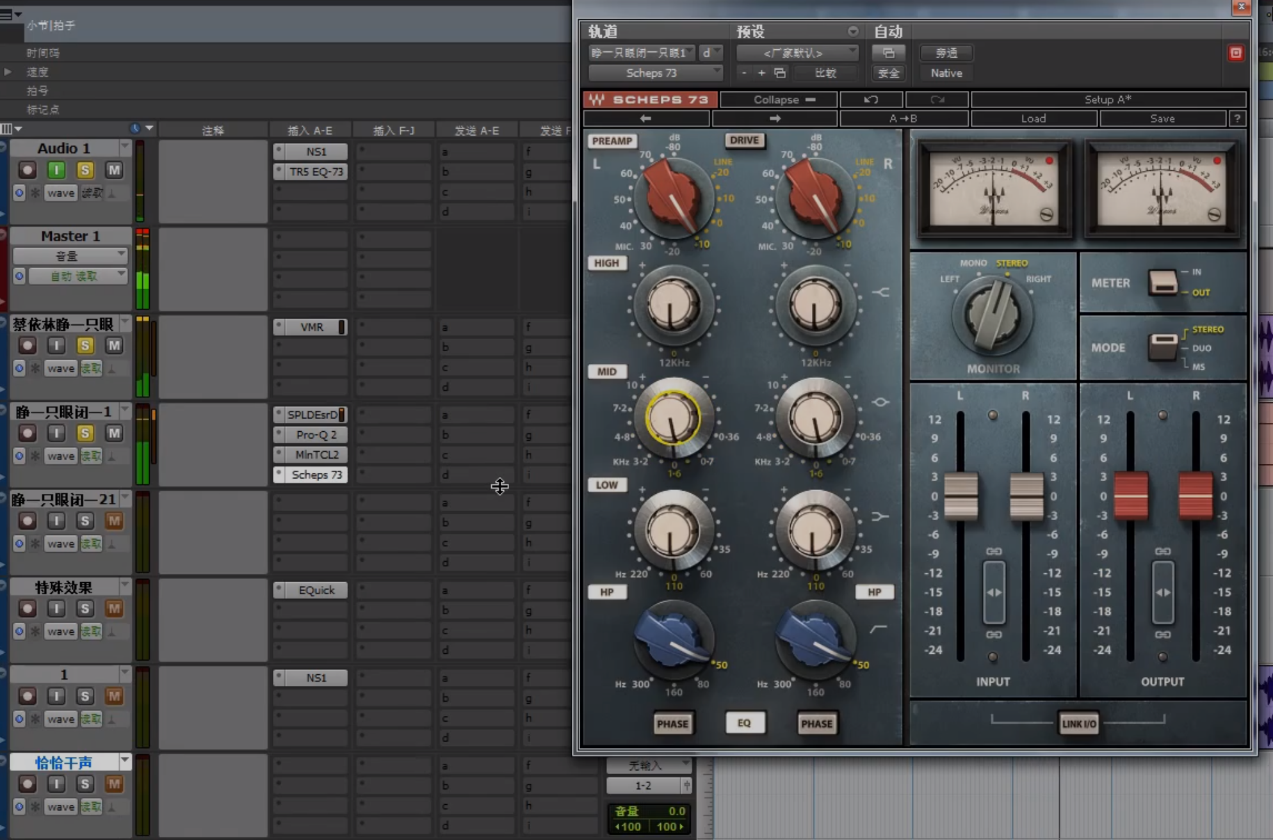Click the Collapse button

coord(778,100)
